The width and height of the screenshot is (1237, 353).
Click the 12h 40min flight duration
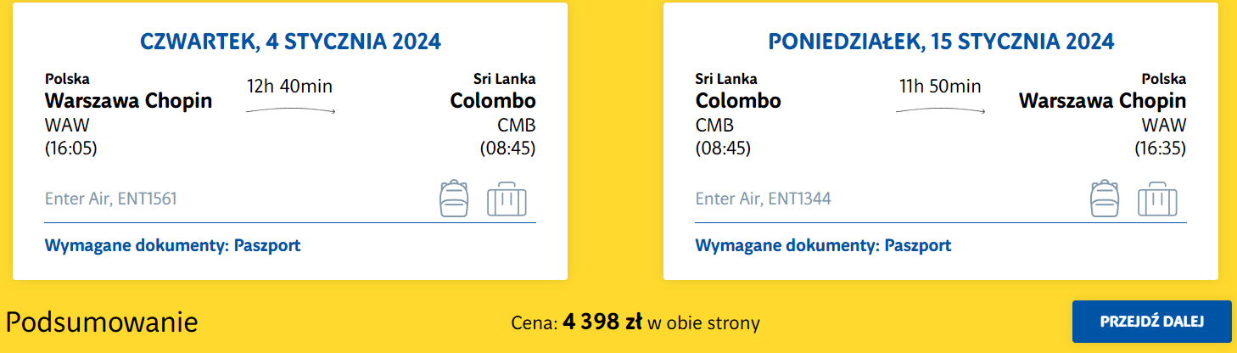tap(289, 86)
